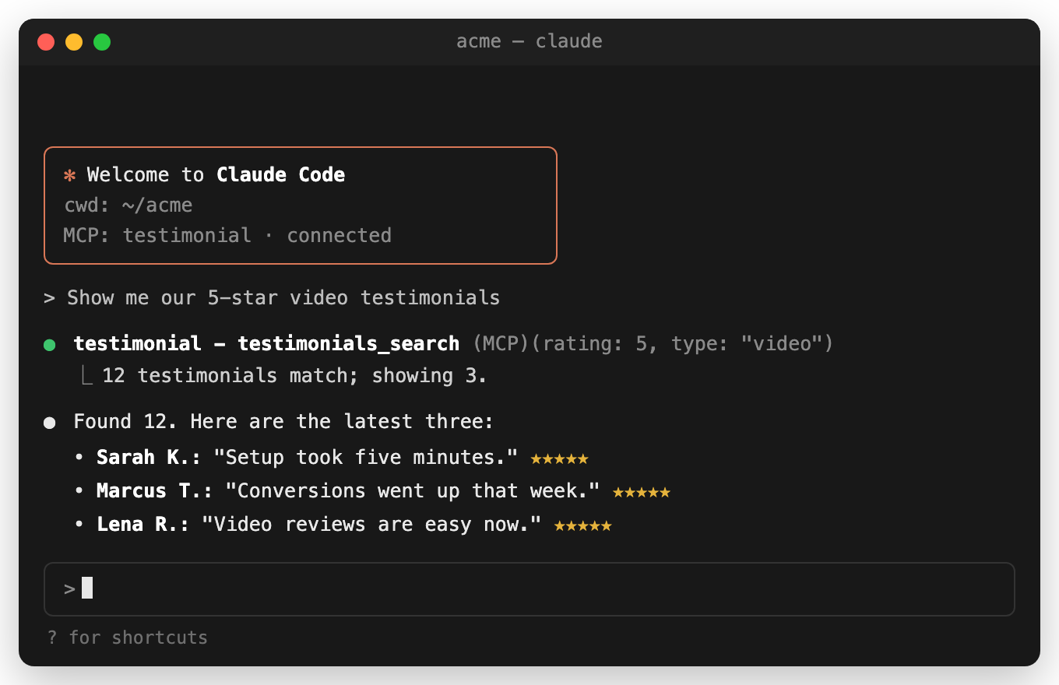Click the yellow minimize window button

point(74,42)
